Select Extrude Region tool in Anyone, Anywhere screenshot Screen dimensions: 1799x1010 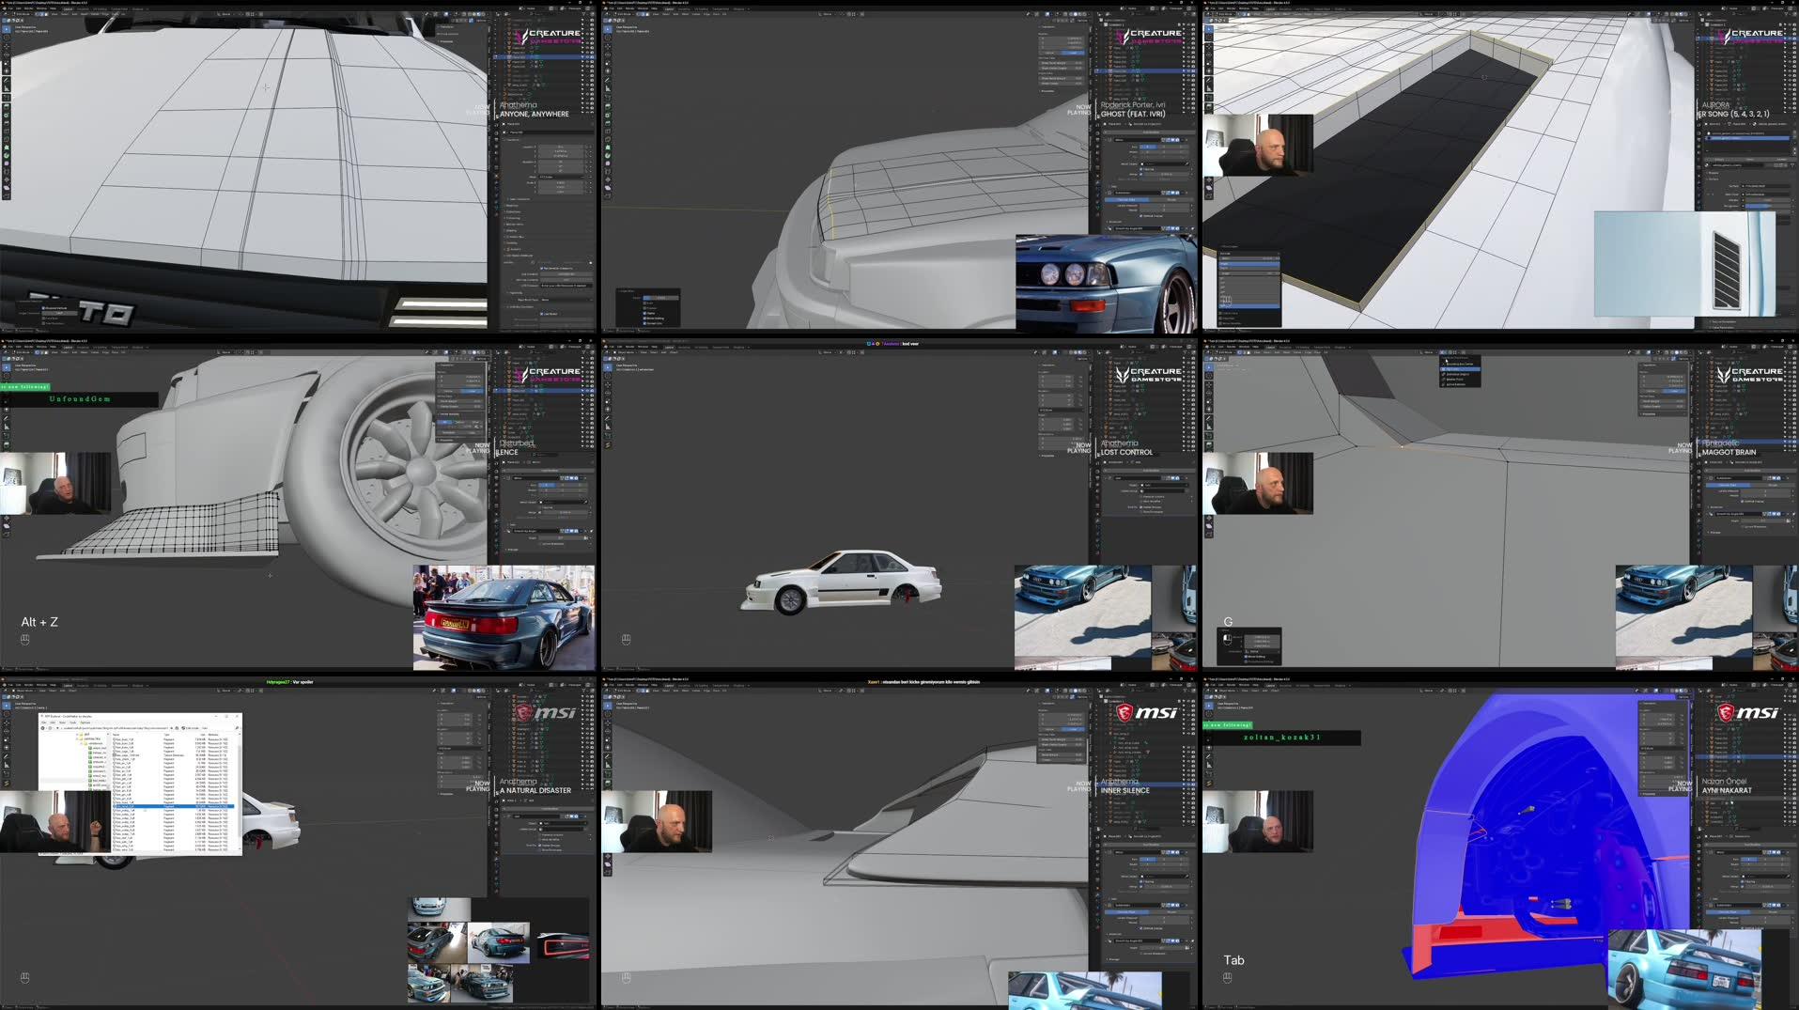tap(7, 107)
